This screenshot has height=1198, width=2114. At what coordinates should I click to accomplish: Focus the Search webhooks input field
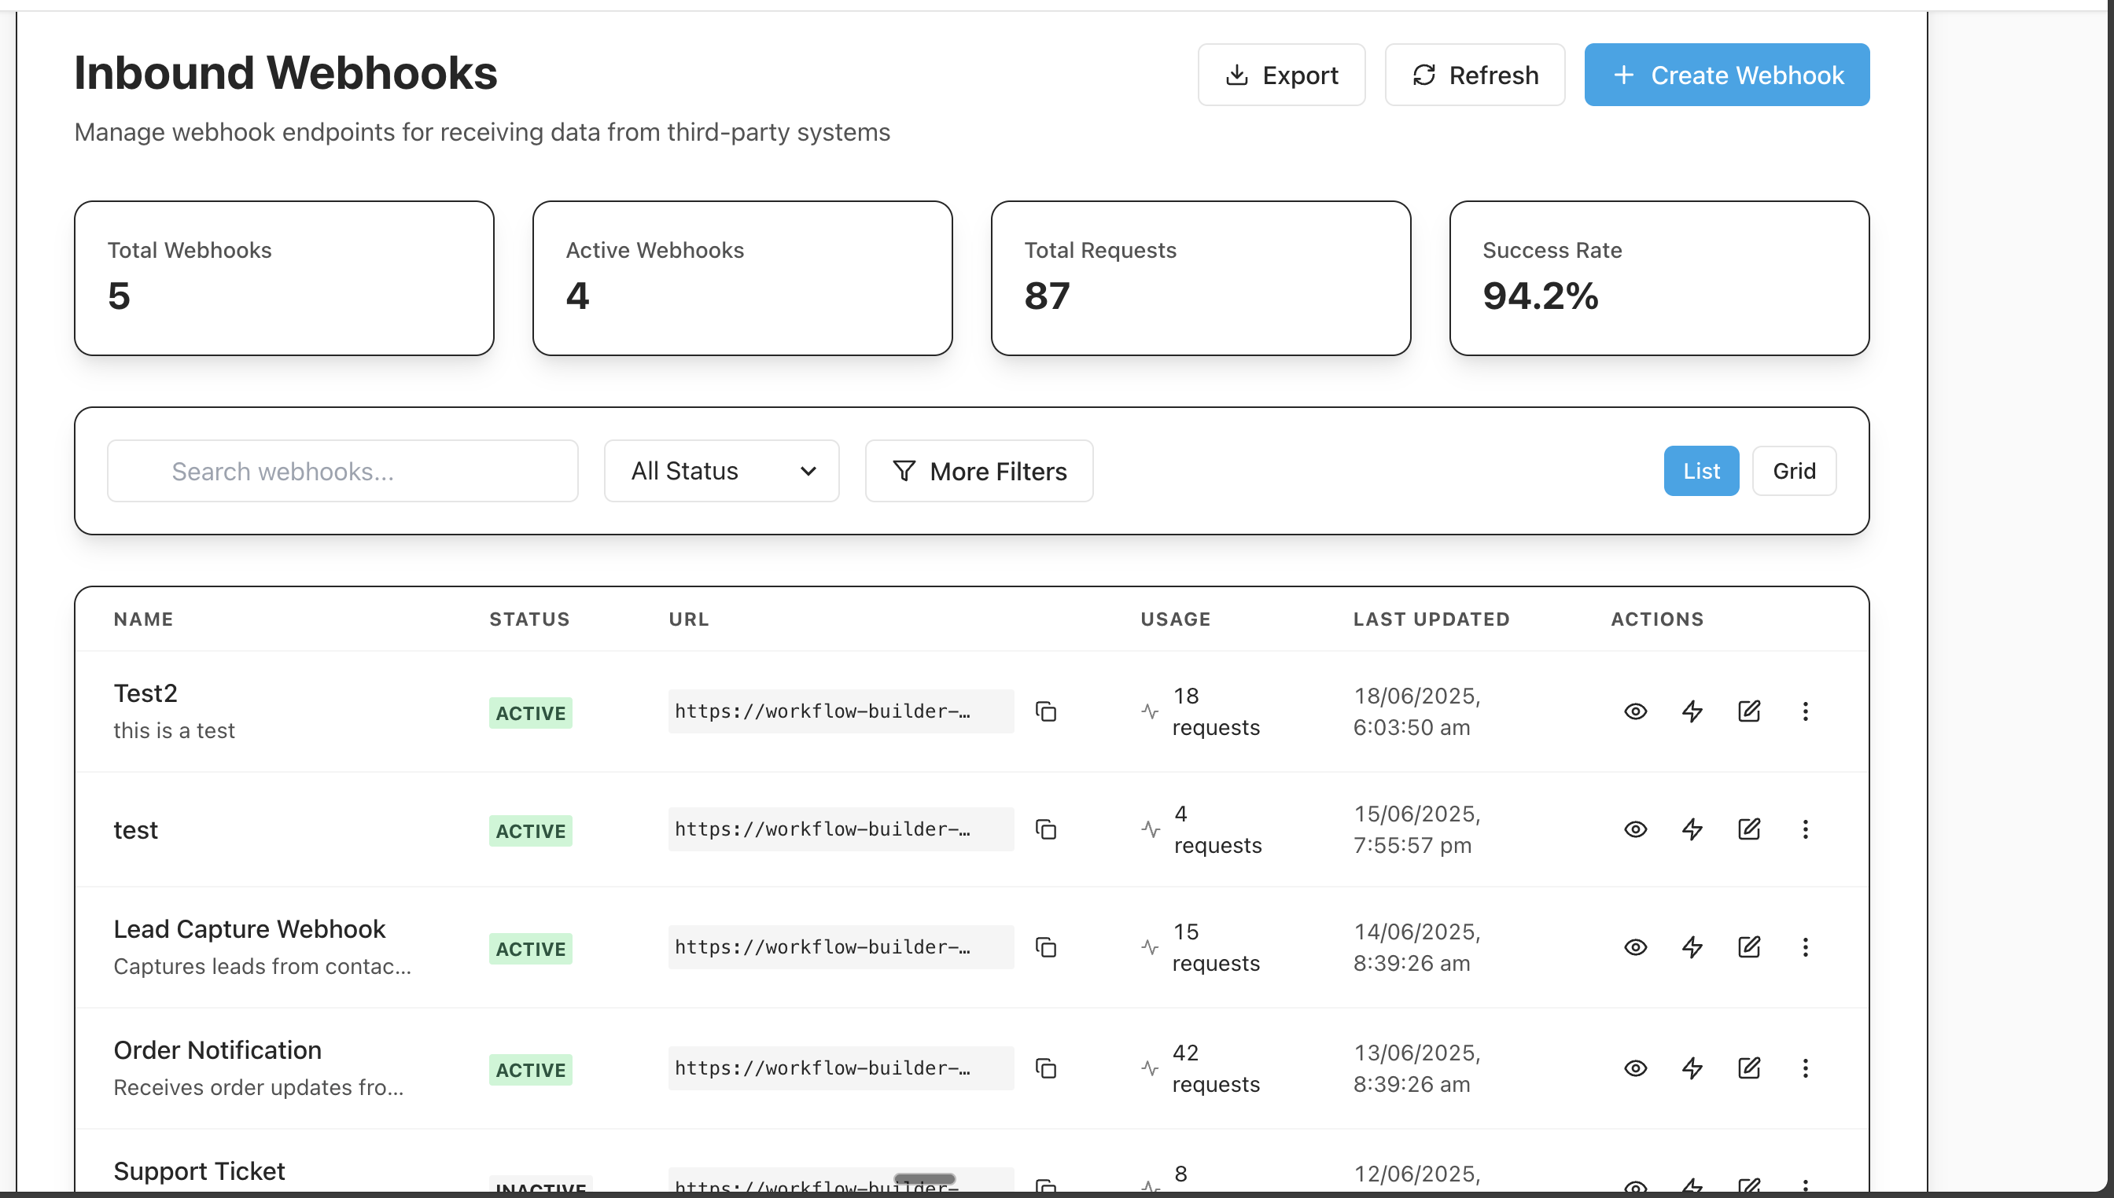point(342,471)
